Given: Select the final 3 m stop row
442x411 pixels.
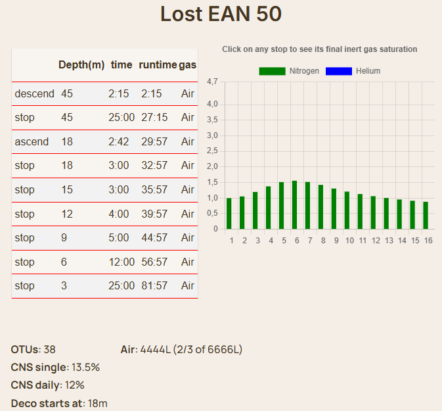Looking at the screenshot, I should pyautogui.click(x=104, y=286).
